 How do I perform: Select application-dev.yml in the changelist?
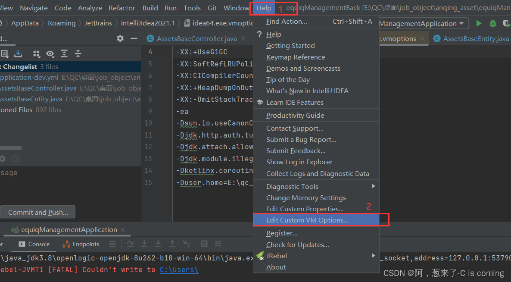(x=70, y=78)
